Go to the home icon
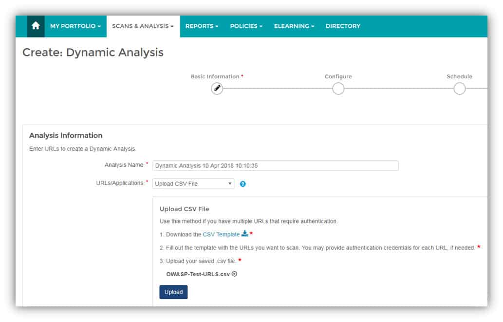 [36, 26]
